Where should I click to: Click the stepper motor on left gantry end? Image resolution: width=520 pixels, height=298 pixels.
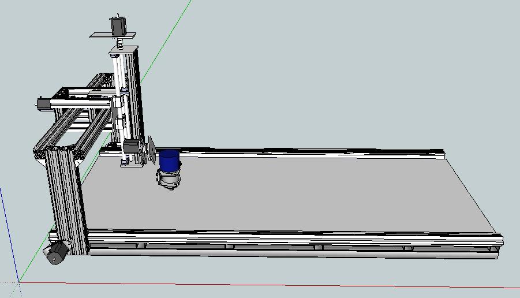click(43, 103)
